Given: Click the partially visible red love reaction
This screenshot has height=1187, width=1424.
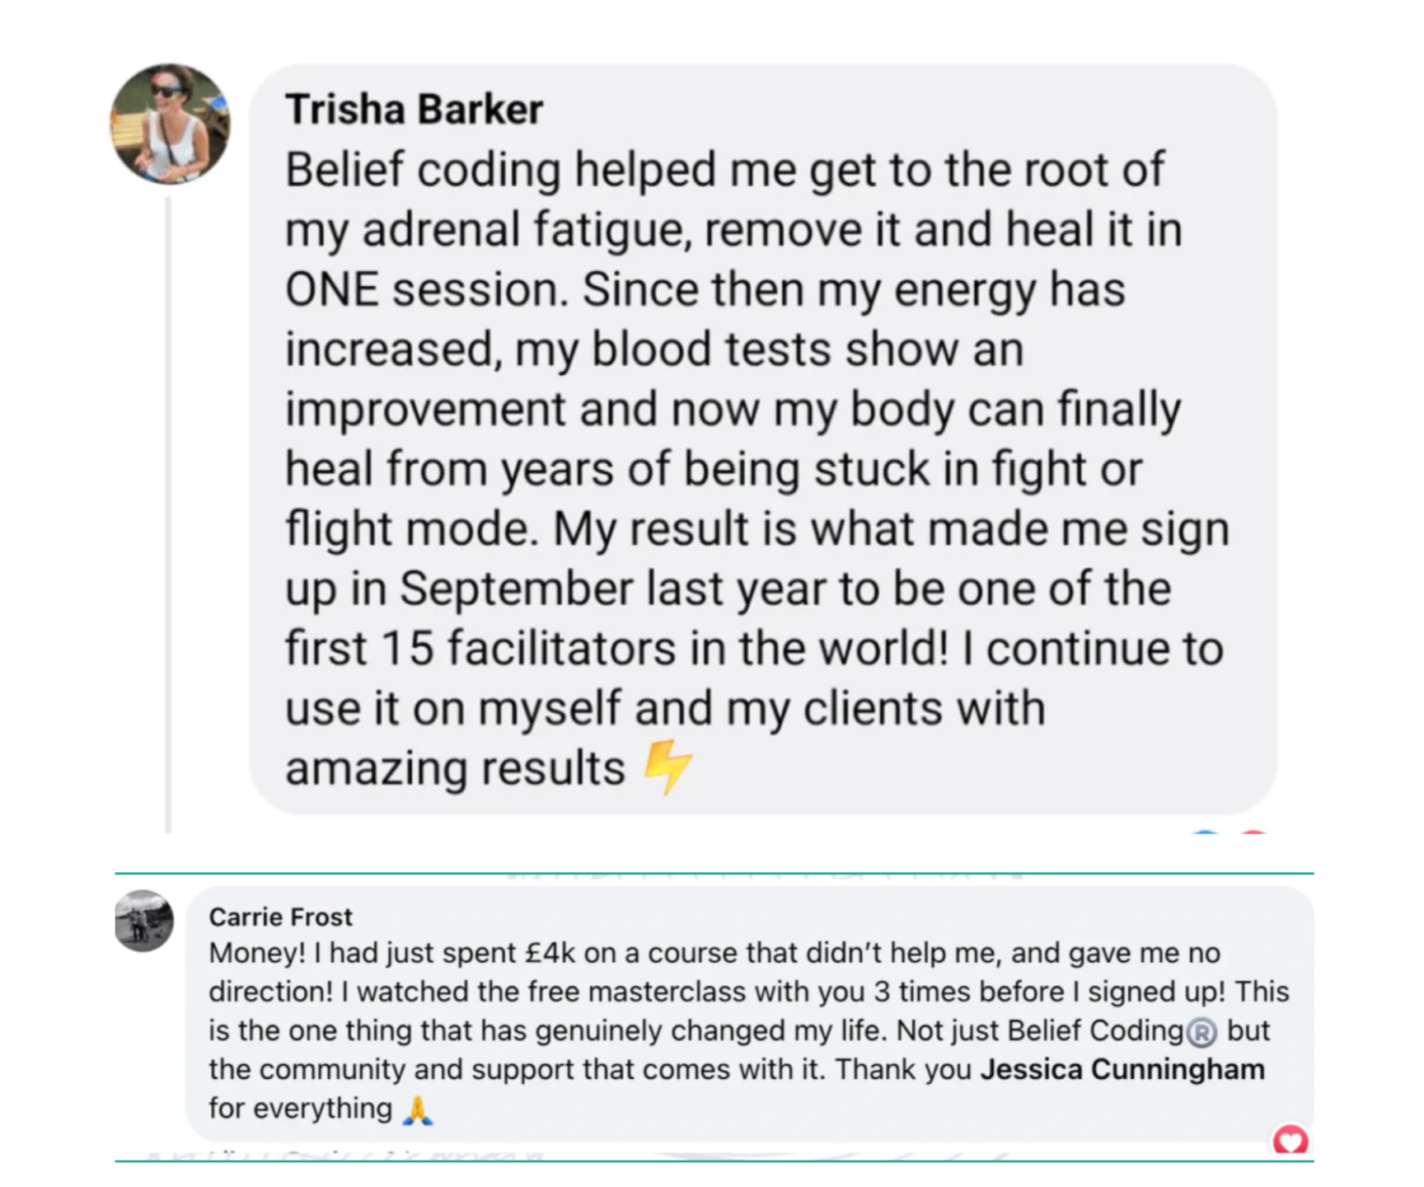Looking at the screenshot, I should 1253,833.
